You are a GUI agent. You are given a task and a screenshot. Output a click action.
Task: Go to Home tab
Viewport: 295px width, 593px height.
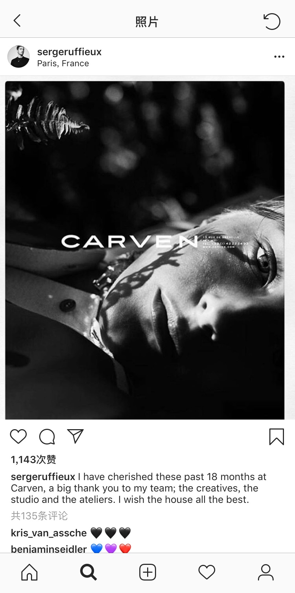coord(29,572)
